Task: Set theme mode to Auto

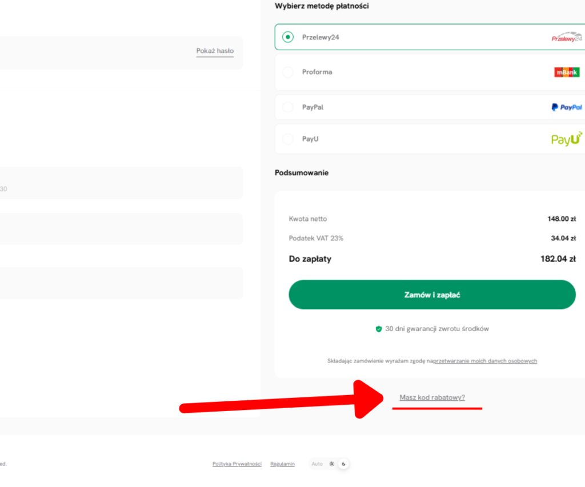Action: (x=316, y=464)
